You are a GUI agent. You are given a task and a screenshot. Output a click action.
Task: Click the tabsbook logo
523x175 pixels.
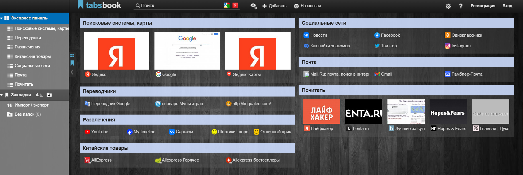point(99,5)
